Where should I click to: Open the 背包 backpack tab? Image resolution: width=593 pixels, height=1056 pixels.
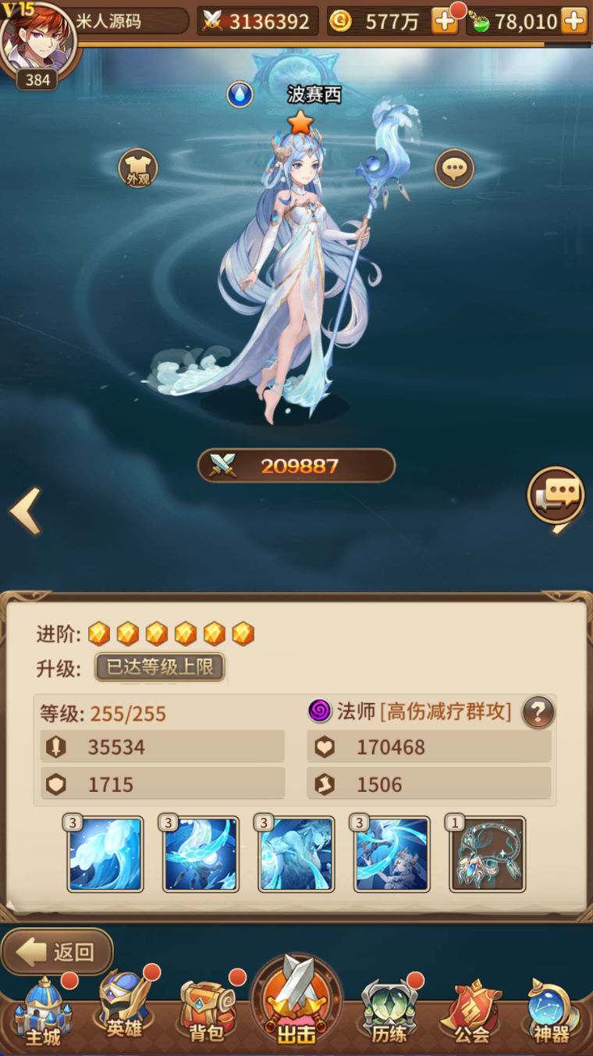coord(208,1012)
